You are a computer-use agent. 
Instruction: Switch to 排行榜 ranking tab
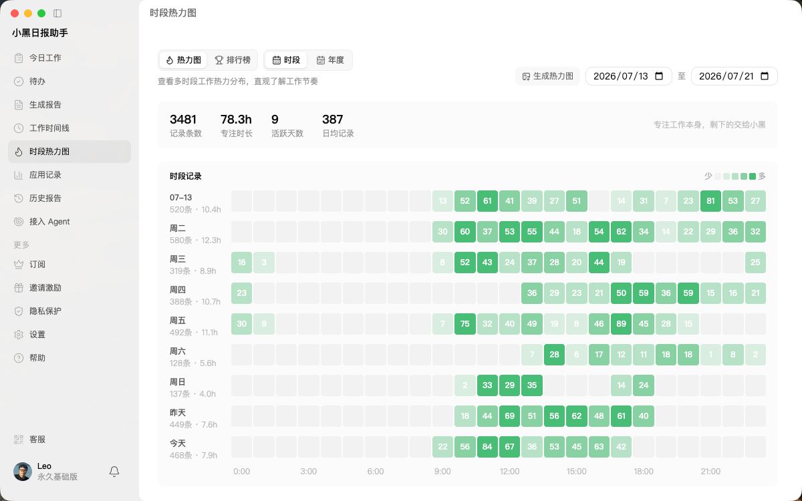click(x=233, y=60)
